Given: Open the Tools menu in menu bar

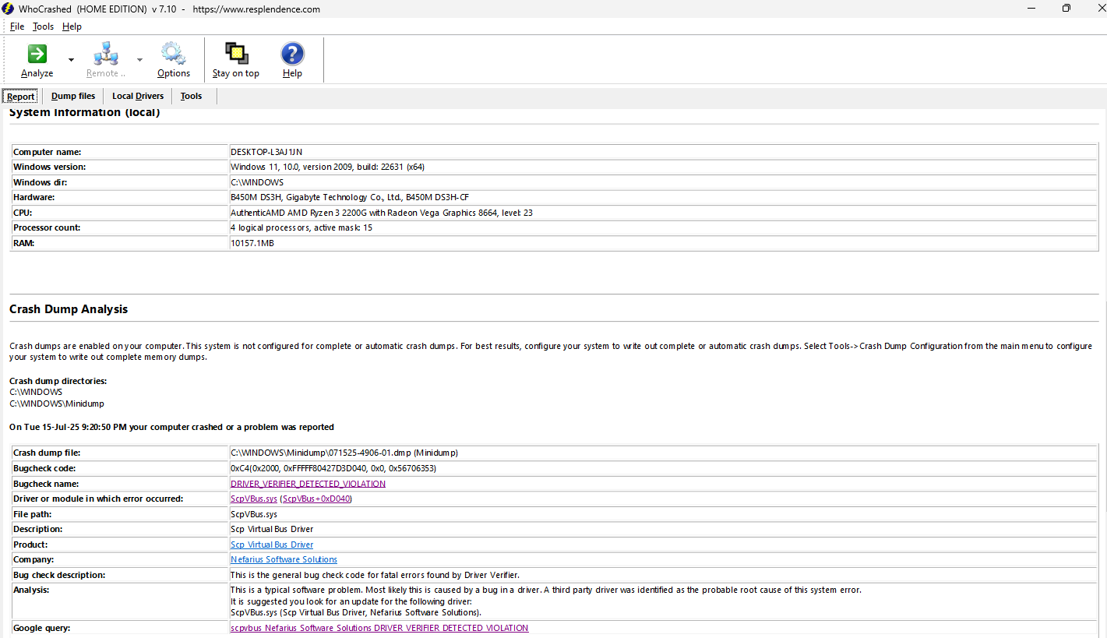Looking at the screenshot, I should pyautogui.click(x=43, y=26).
